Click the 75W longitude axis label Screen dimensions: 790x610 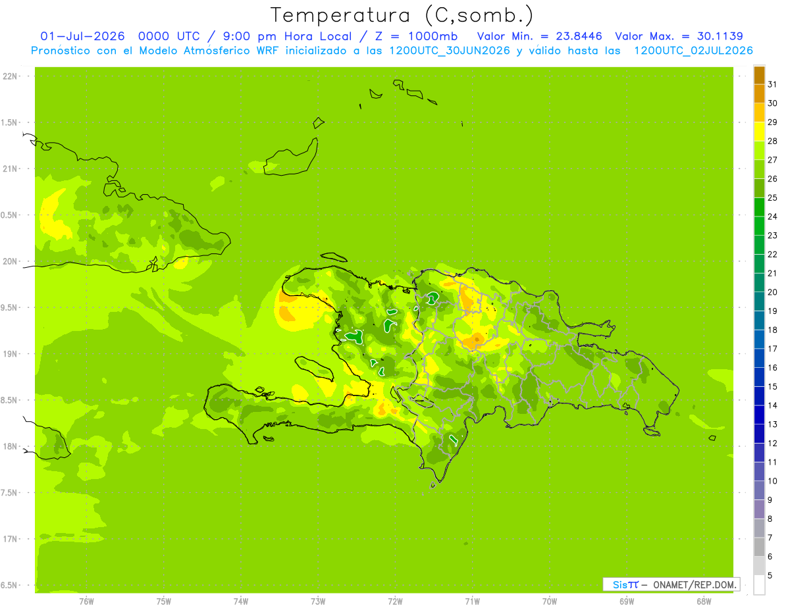[164, 601]
